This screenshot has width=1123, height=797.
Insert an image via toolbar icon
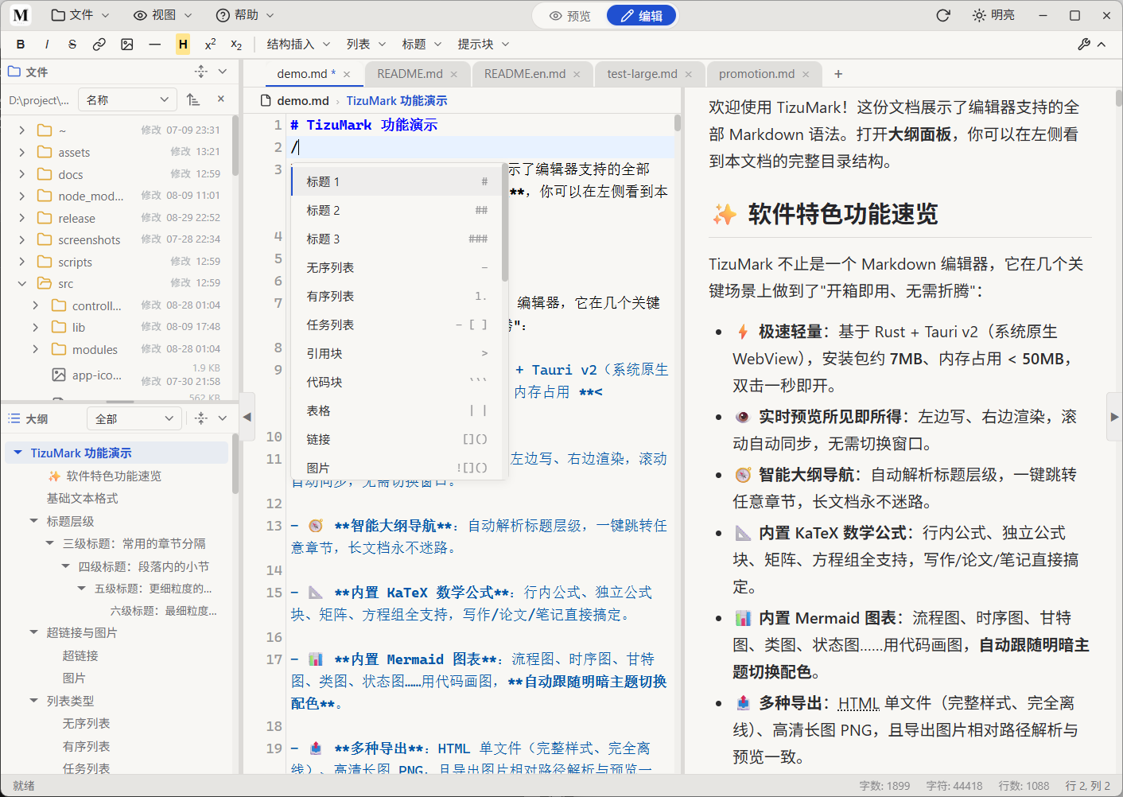pos(127,45)
